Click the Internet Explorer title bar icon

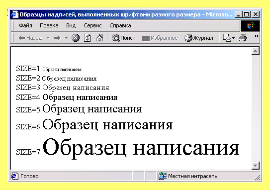(14, 14)
